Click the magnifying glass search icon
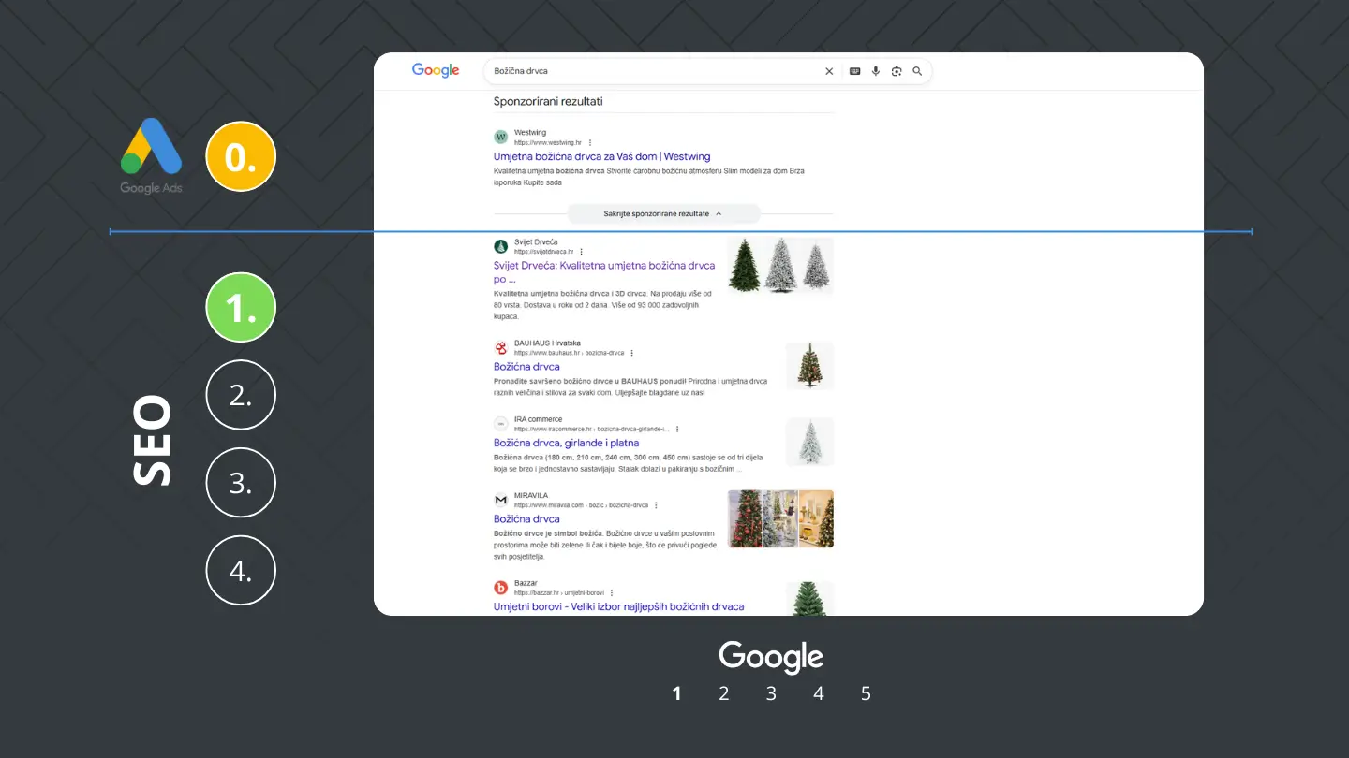Image resolution: width=1349 pixels, height=758 pixels. click(917, 71)
